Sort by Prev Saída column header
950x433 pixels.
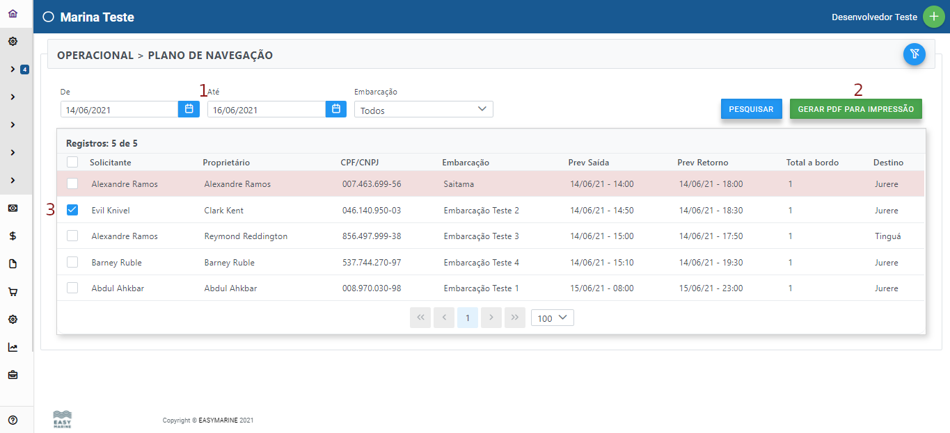point(588,163)
